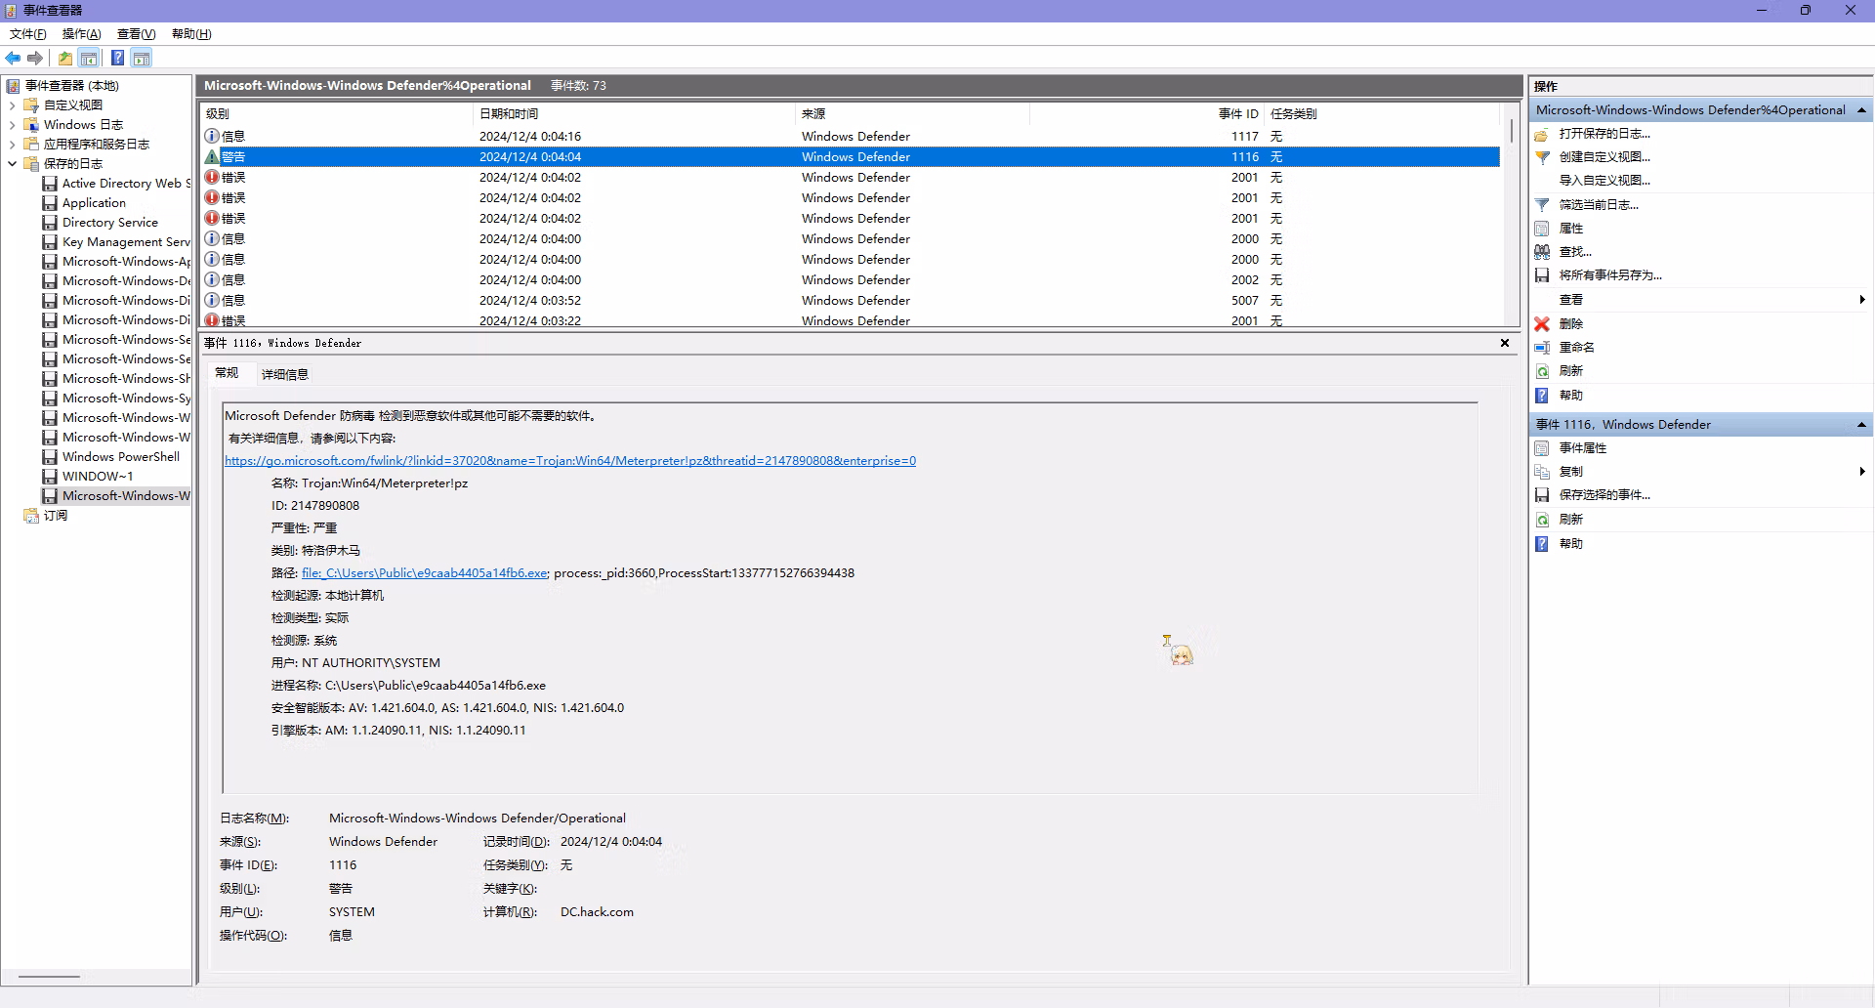This screenshot has height=1008, width=1875.
Task: Switch to the 详细信息 tab
Action: click(285, 374)
